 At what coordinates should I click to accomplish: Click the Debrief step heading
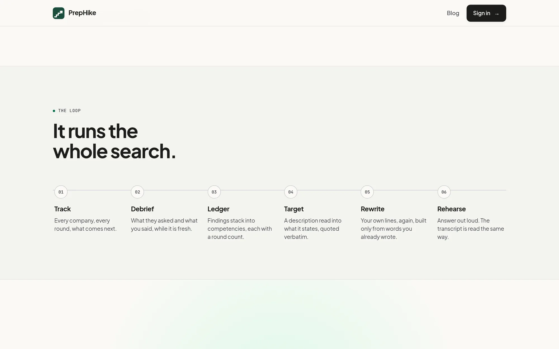142,209
